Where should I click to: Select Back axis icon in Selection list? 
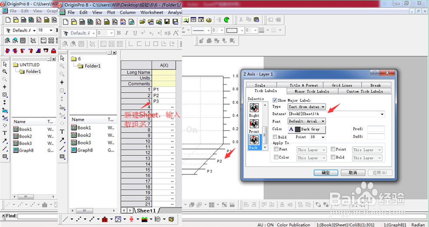[254, 140]
